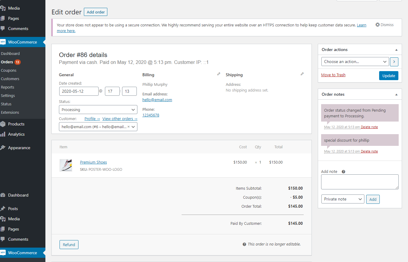Screen dimensions: 408x262
Task: Click the Add note text area
Action: point(360,182)
